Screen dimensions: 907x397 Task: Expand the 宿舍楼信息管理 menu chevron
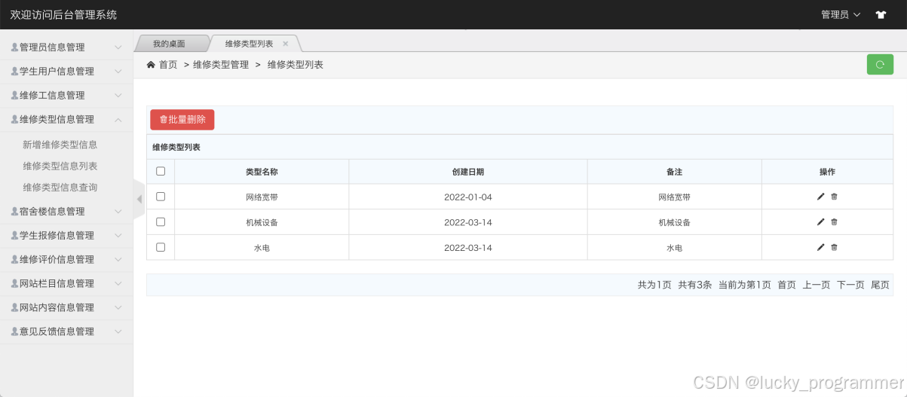(118, 211)
